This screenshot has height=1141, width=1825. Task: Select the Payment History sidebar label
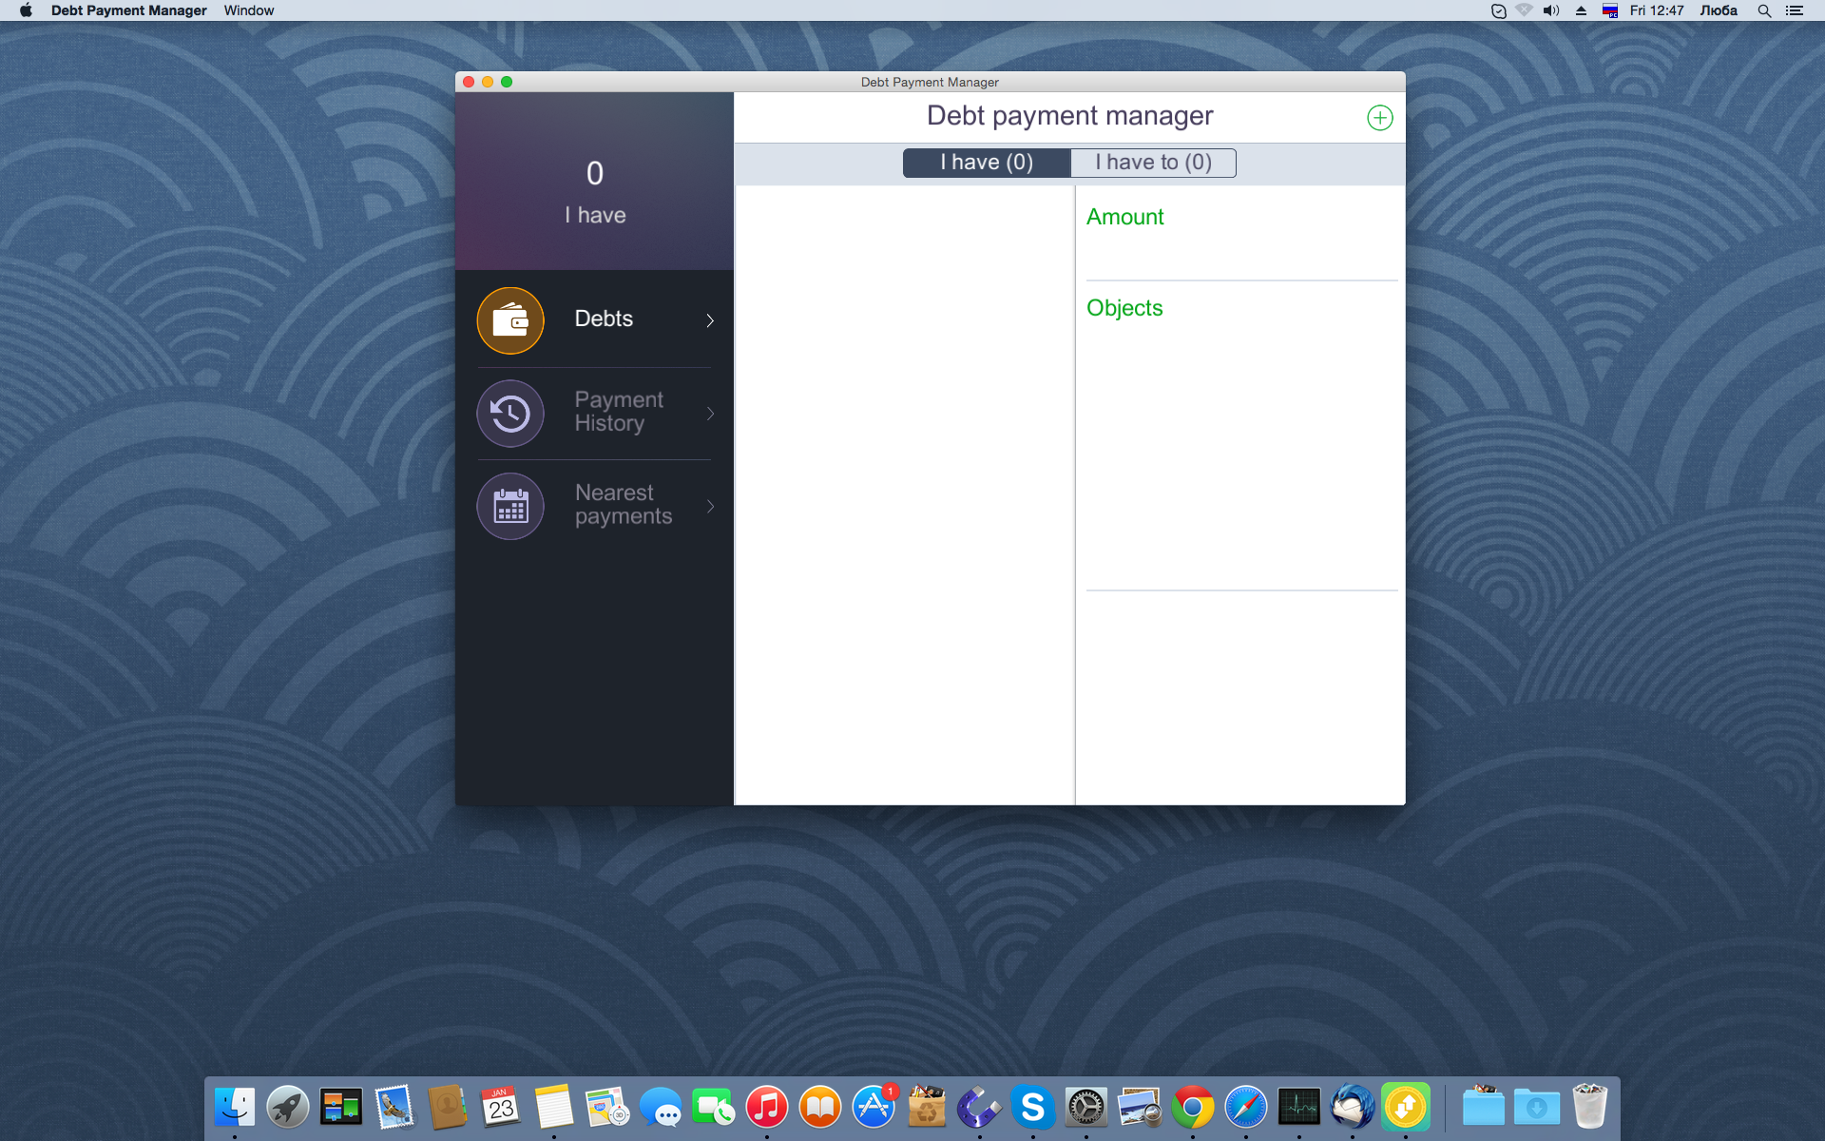pos(619,412)
